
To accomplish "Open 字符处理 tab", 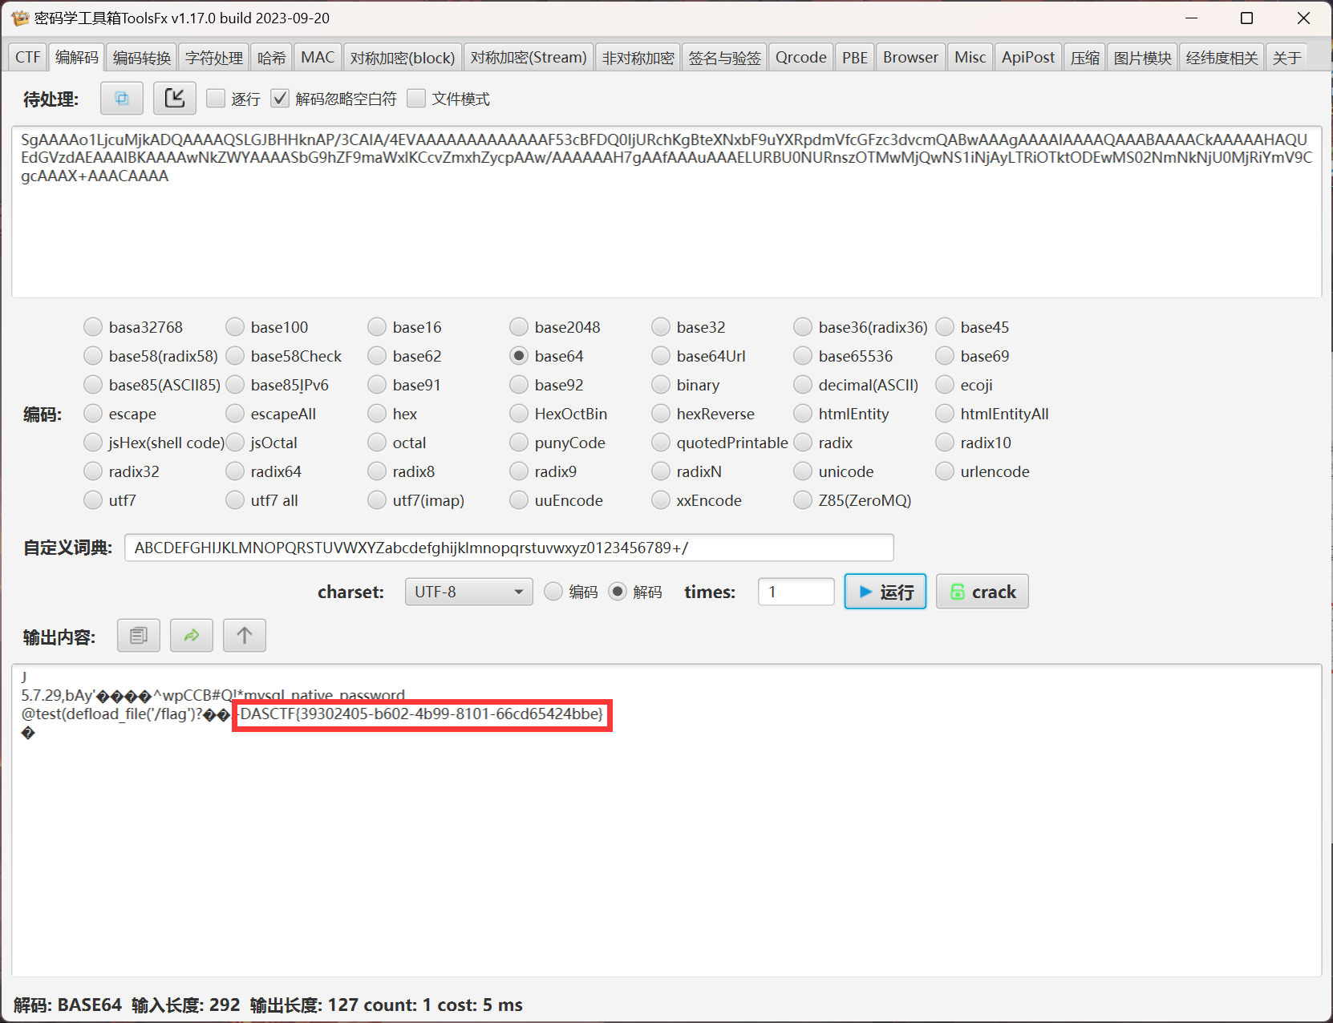I will [214, 58].
